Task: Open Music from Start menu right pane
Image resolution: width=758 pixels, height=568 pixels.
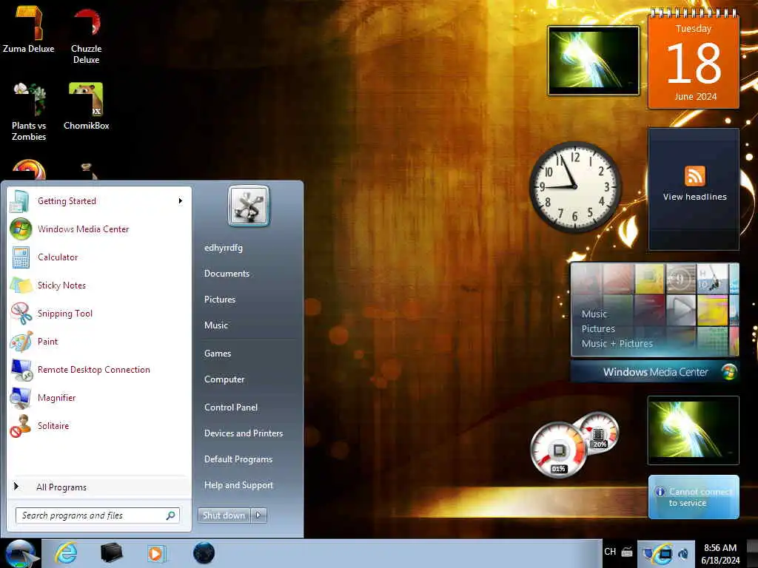Action: point(215,325)
